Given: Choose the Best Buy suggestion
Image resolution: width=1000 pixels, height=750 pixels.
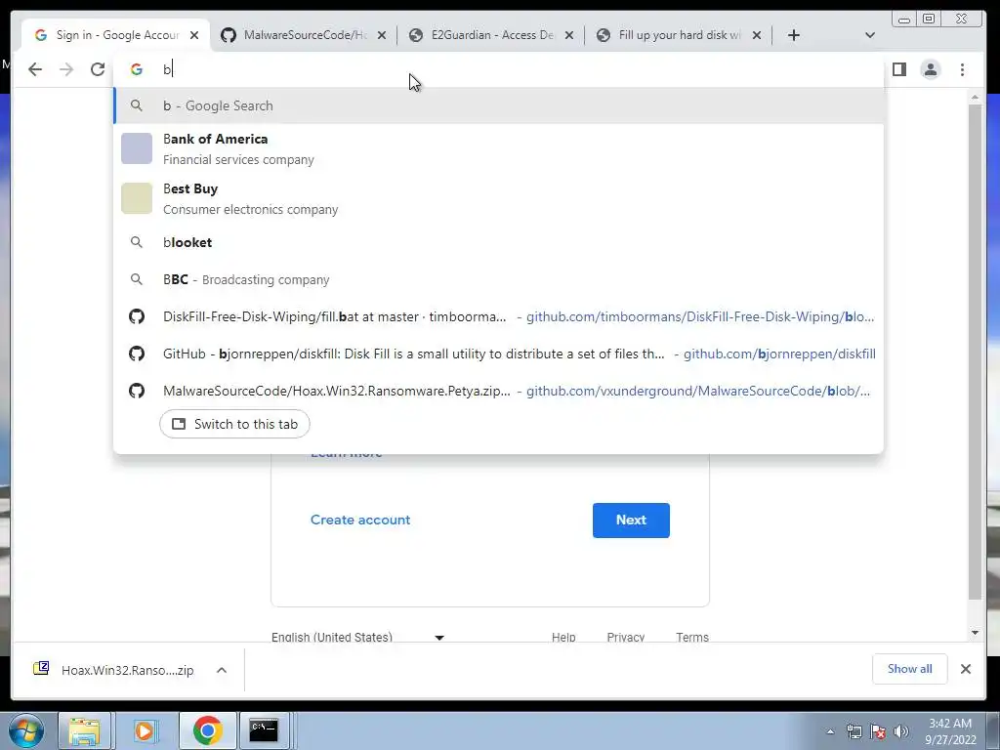Looking at the screenshot, I should tap(499, 198).
